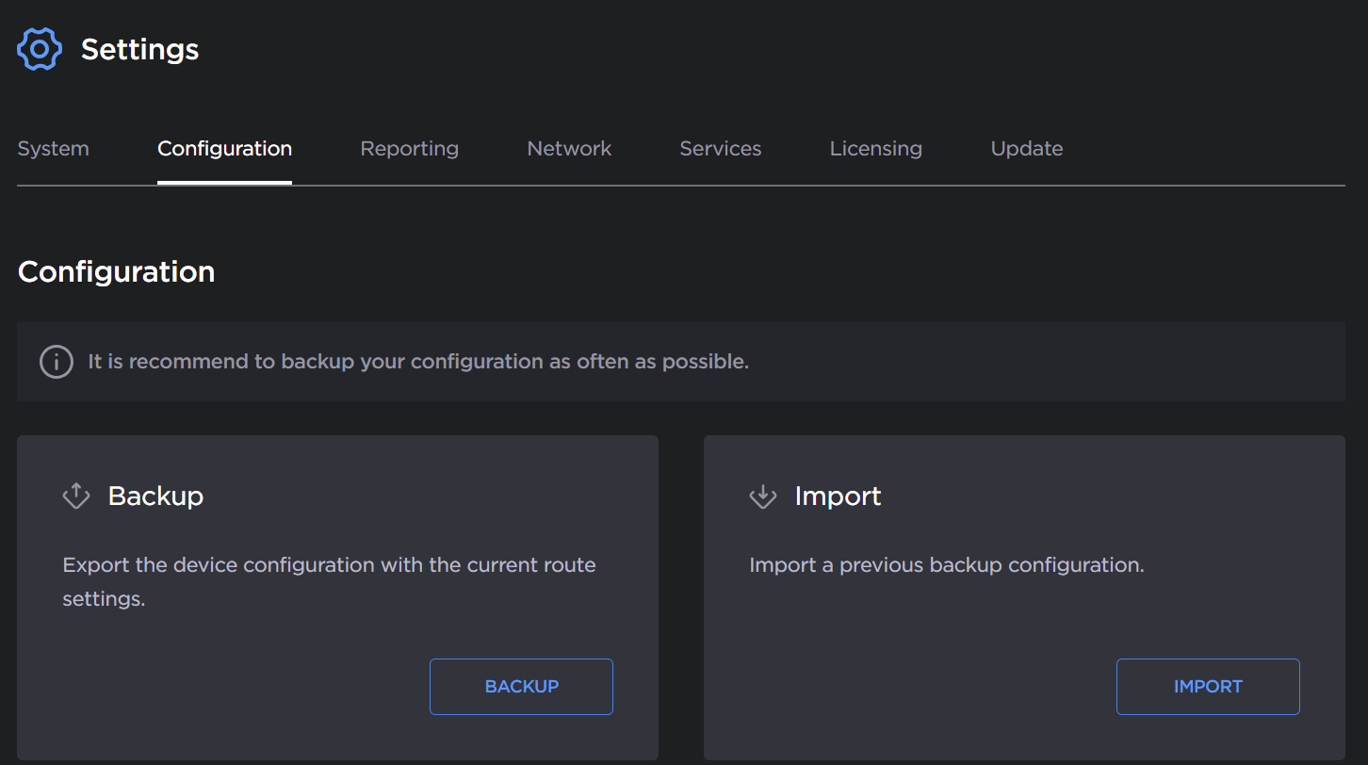Click the Import download arrow icon

coord(762,496)
